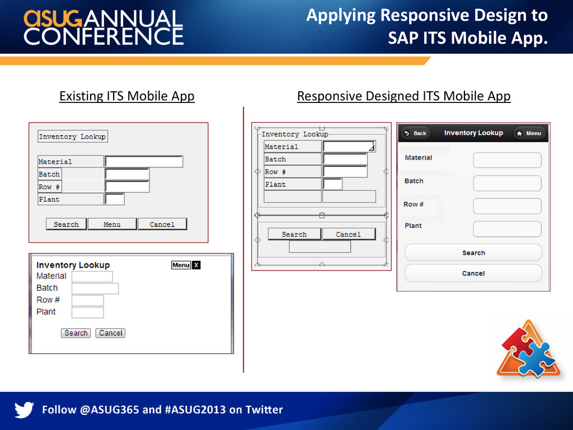
Task: Click Row # field in white-background app
Action: (88, 301)
